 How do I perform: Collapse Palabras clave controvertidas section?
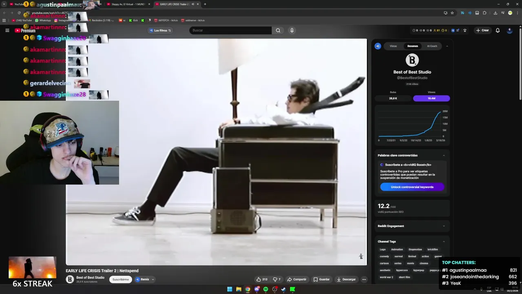pos(444,156)
